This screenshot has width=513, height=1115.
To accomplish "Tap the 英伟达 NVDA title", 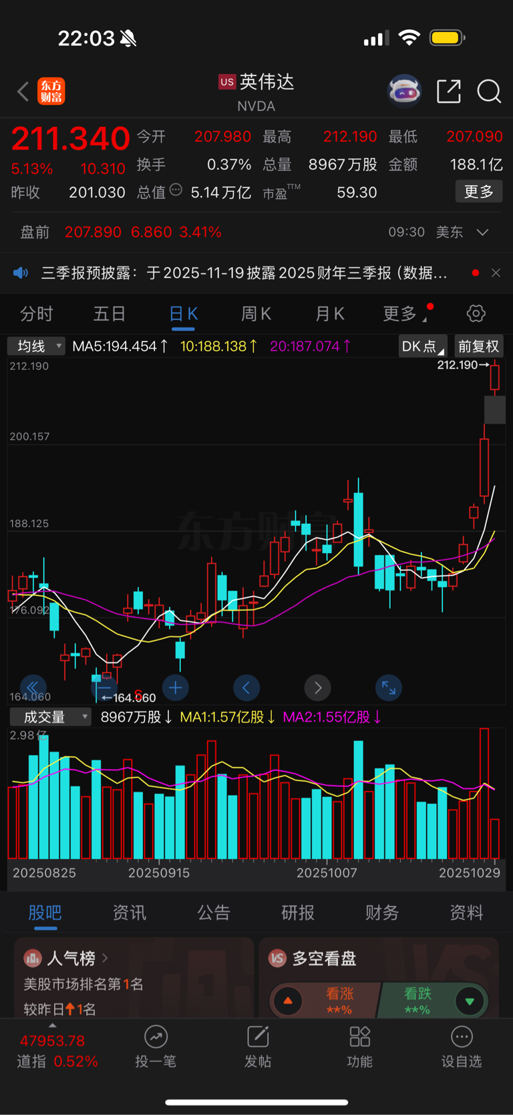I will pos(256,92).
